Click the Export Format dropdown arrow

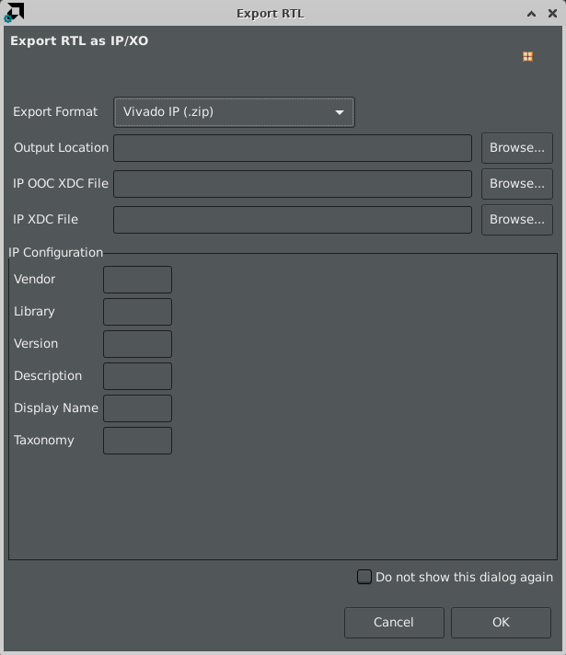point(340,112)
